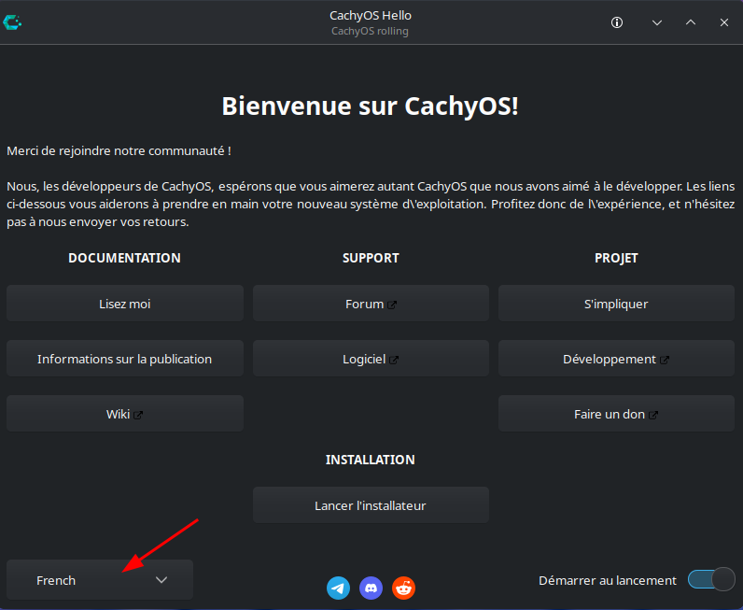The width and height of the screenshot is (743, 610).
Task: Open the Telegram social link icon
Action: click(x=338, y=588)
